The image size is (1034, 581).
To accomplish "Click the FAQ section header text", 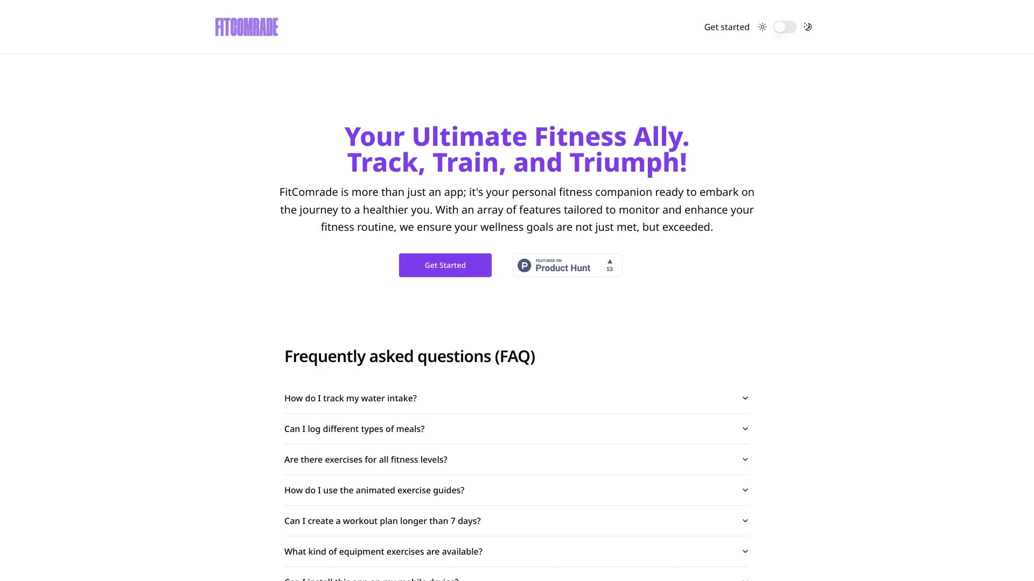I will [x=410, y=356].
